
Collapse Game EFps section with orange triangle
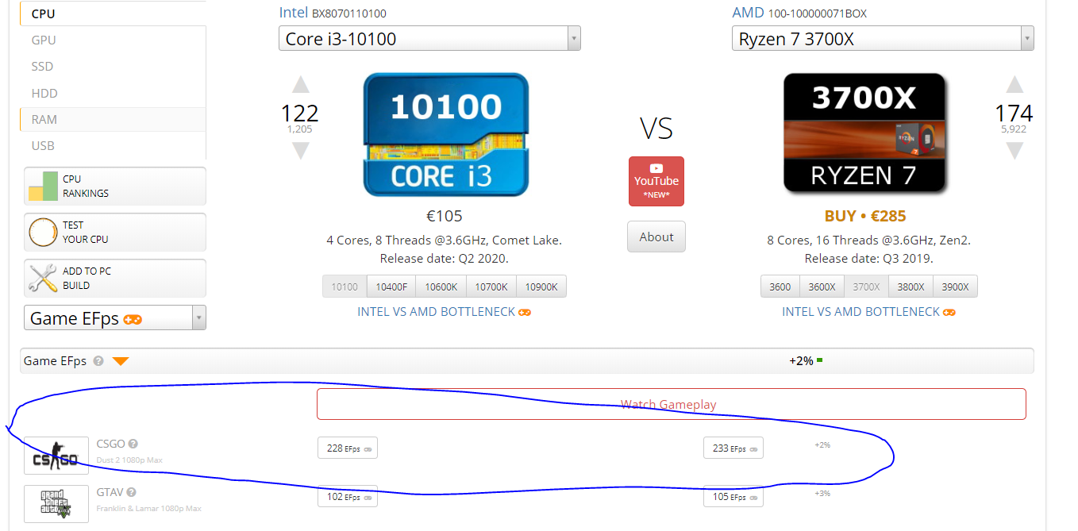tap(121, 361)
